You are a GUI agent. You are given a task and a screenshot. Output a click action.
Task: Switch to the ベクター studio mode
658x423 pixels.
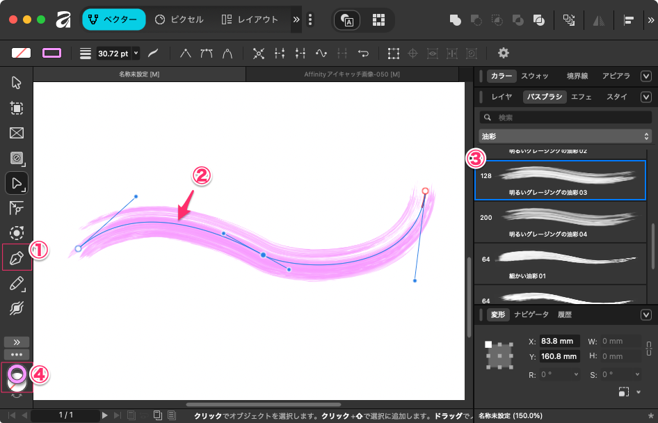click(x=114, y=19)
